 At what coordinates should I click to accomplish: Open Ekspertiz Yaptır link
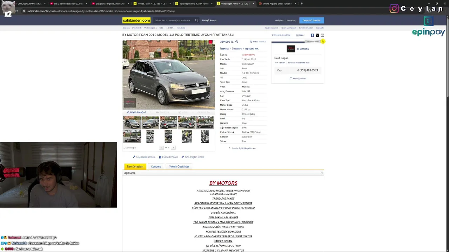point(168,157)
